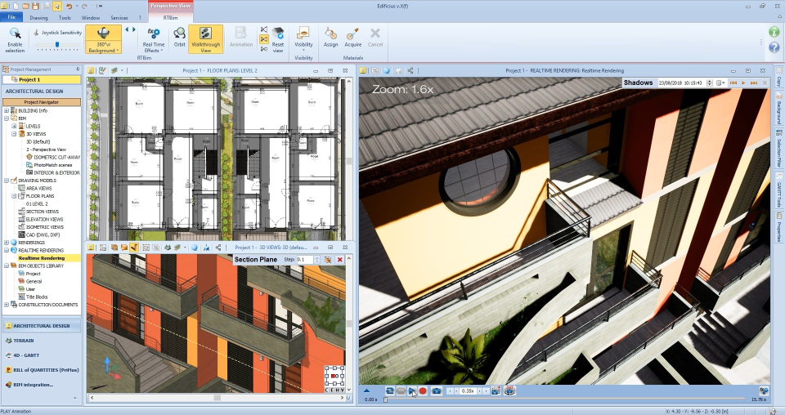Switch to the TERRAIN section

23,340
